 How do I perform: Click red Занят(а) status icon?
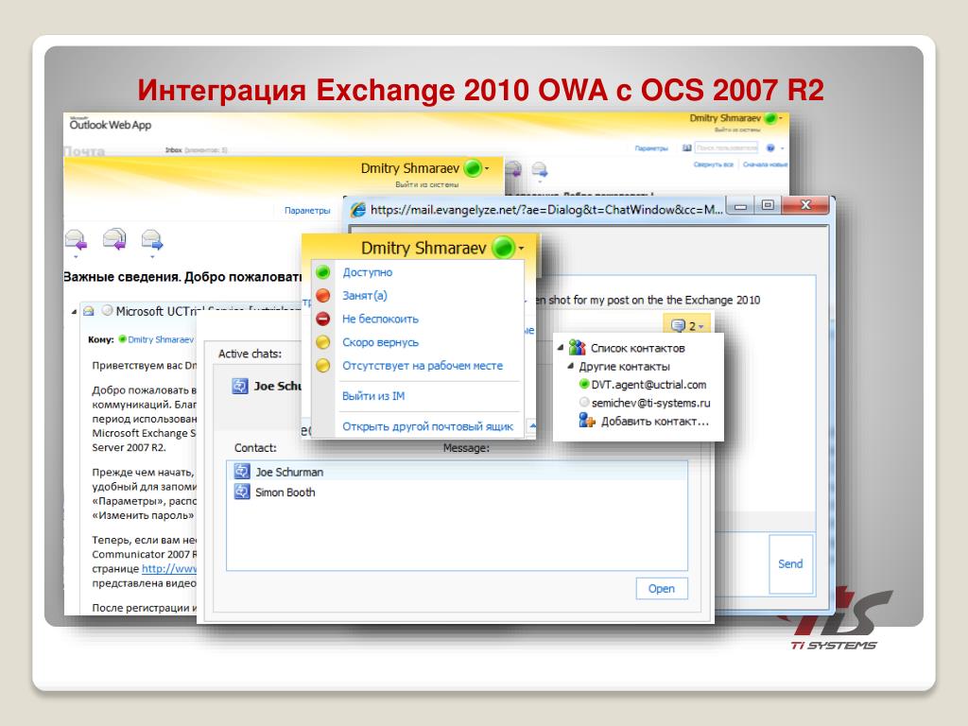pyautogui.click(x=323, y=296)
